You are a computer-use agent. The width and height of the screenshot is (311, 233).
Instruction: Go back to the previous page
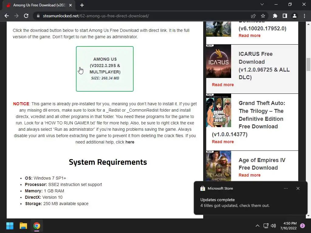[7, 16]
